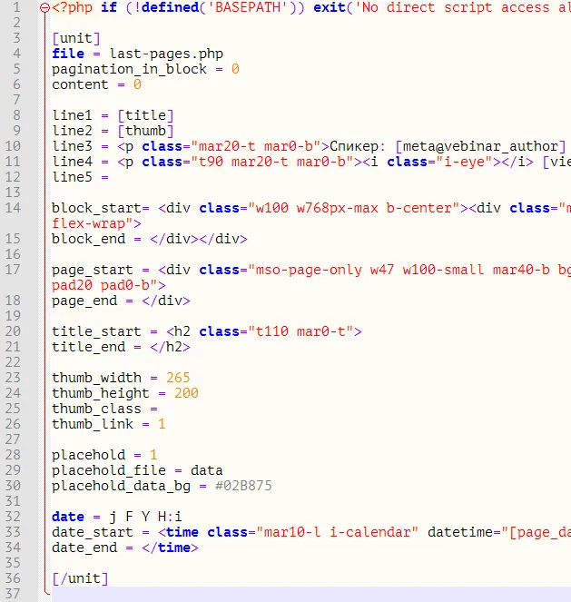Click line number 14 in the gutter
571x602 pixels.
(15, 208)
